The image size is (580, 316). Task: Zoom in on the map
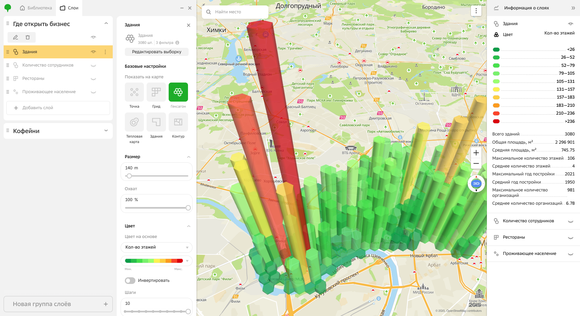(x=476, y=153)
